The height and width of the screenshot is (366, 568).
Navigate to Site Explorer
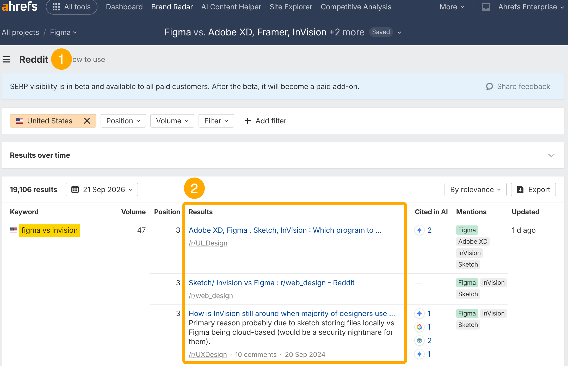point(291,7)
